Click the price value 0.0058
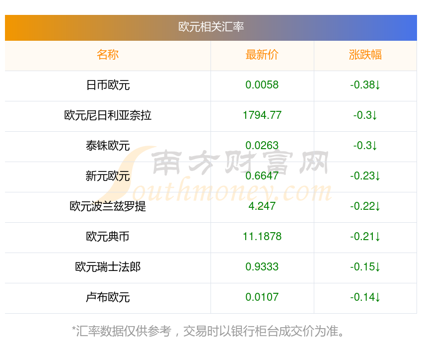 tap(262, 85)
